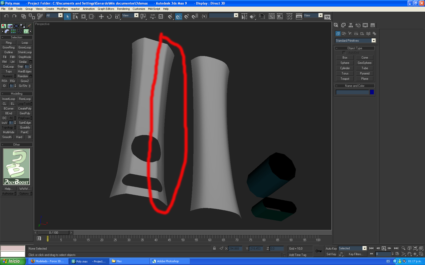
Task: Click the Play Animation button
Action: 384,248
